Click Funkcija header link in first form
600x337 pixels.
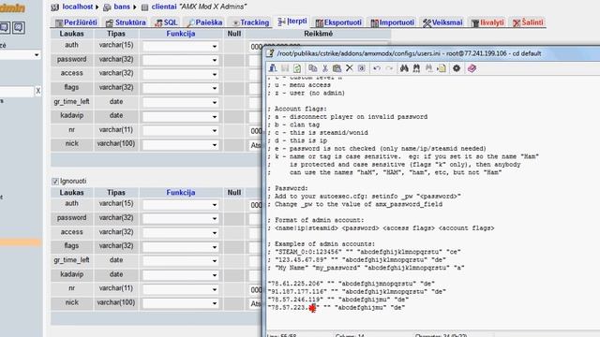(x=181, y=34)
